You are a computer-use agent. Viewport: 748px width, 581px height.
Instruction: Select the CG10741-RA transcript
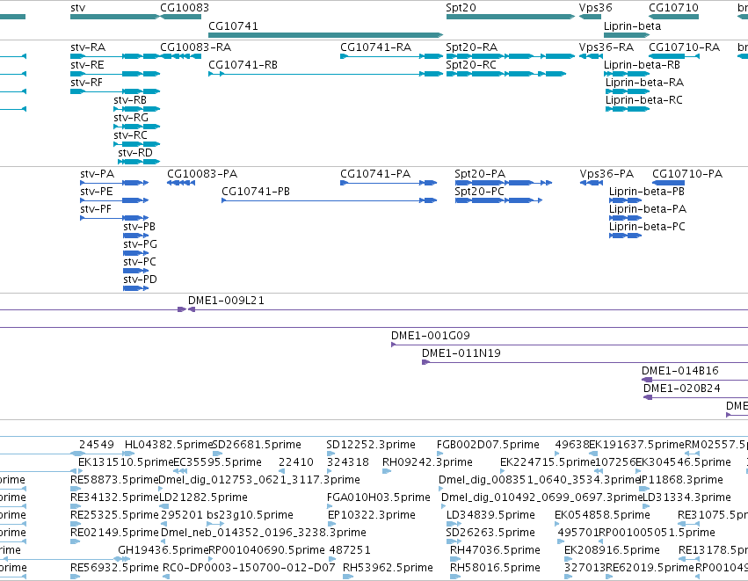click(x=392, y=56)
